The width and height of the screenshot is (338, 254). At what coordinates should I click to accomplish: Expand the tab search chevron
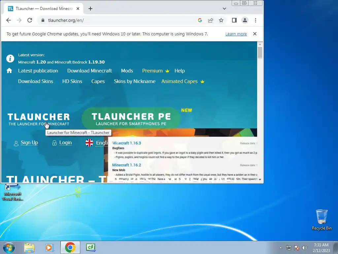(224, 9)
